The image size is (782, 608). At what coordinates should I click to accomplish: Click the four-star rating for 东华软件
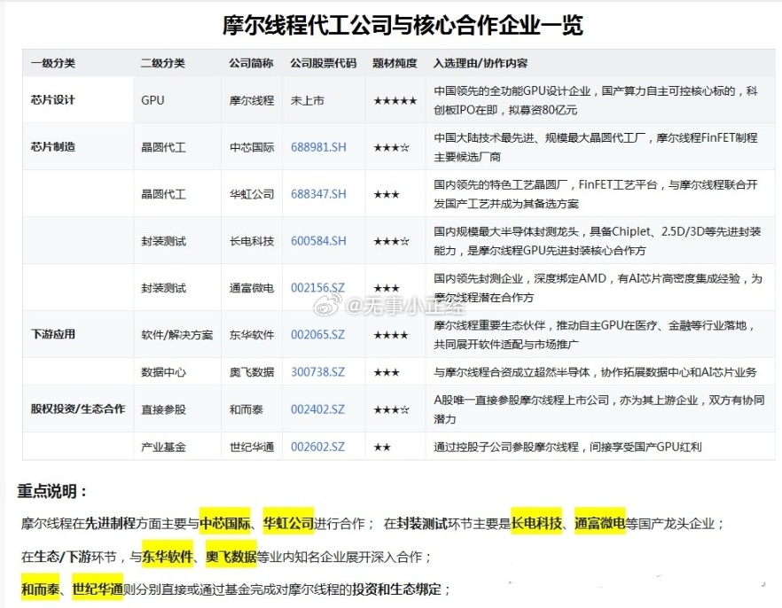[391, 335]
